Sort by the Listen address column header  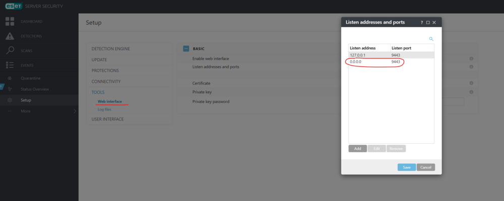click(369, 48)
